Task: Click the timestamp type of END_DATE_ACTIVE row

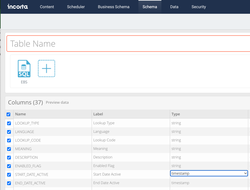Action: click(x=180, y=183)
